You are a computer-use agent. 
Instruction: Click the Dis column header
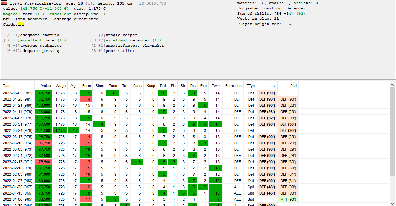tap(192, 86)
